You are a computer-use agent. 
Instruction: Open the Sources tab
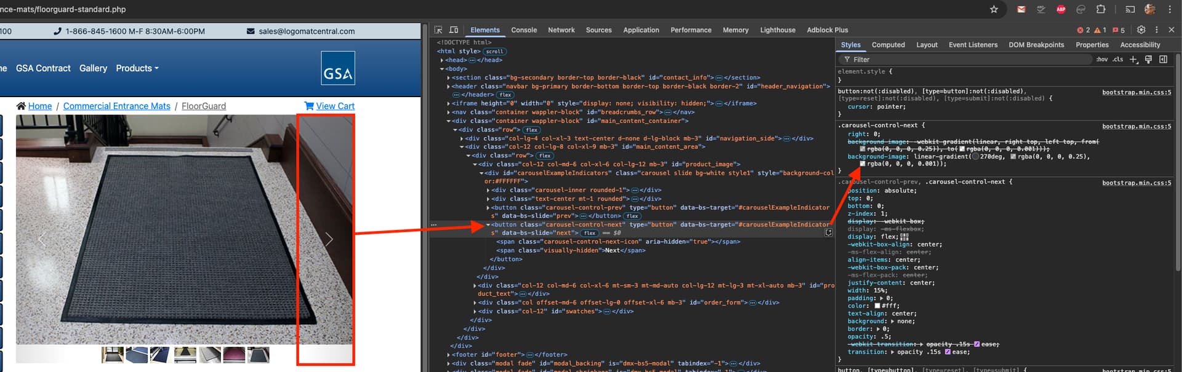coord(599,30)
